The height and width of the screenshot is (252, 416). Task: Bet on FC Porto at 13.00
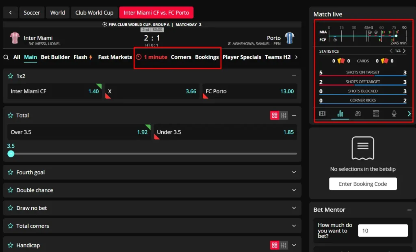[x=250, y=91]
